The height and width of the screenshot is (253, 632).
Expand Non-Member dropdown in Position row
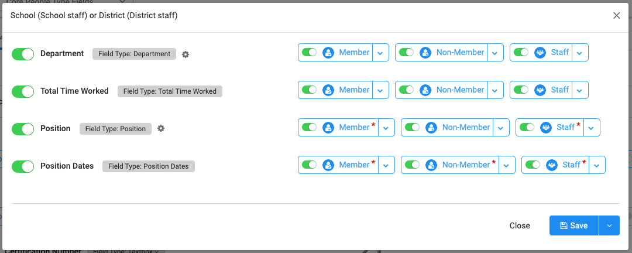tap(500, 128)
